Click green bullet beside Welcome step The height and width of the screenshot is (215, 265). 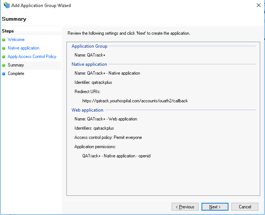pyautogui.click(x=4, y=40)
